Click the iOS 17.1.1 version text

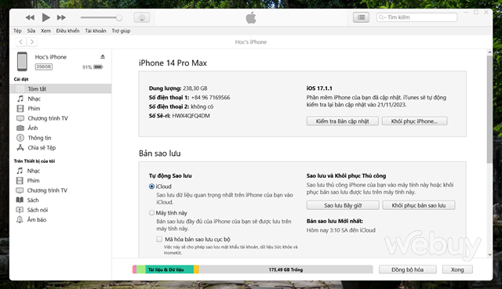(x=319, y=89)
